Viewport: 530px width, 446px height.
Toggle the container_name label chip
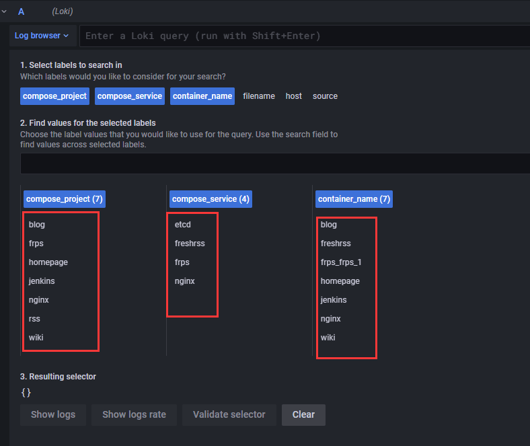click(x=202, y=96)
